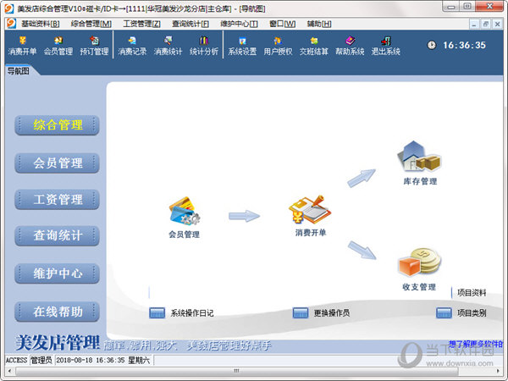The image size is (508, 381).
Task: Click the 综合管理 sidebar button
Action: tap(57, 125)
